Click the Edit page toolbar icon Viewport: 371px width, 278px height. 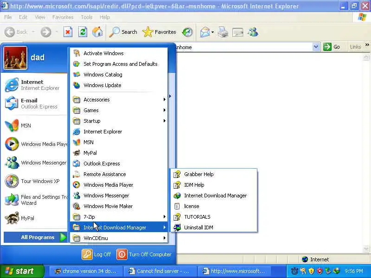coord(238,32)
